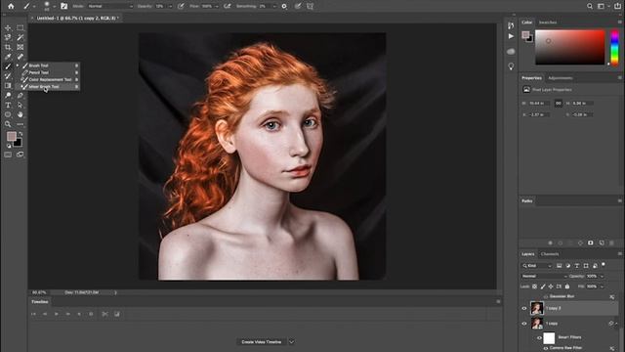The image size is (625, 352).
Task: Select the Hand tool
Action: click(x=21, y=114)
